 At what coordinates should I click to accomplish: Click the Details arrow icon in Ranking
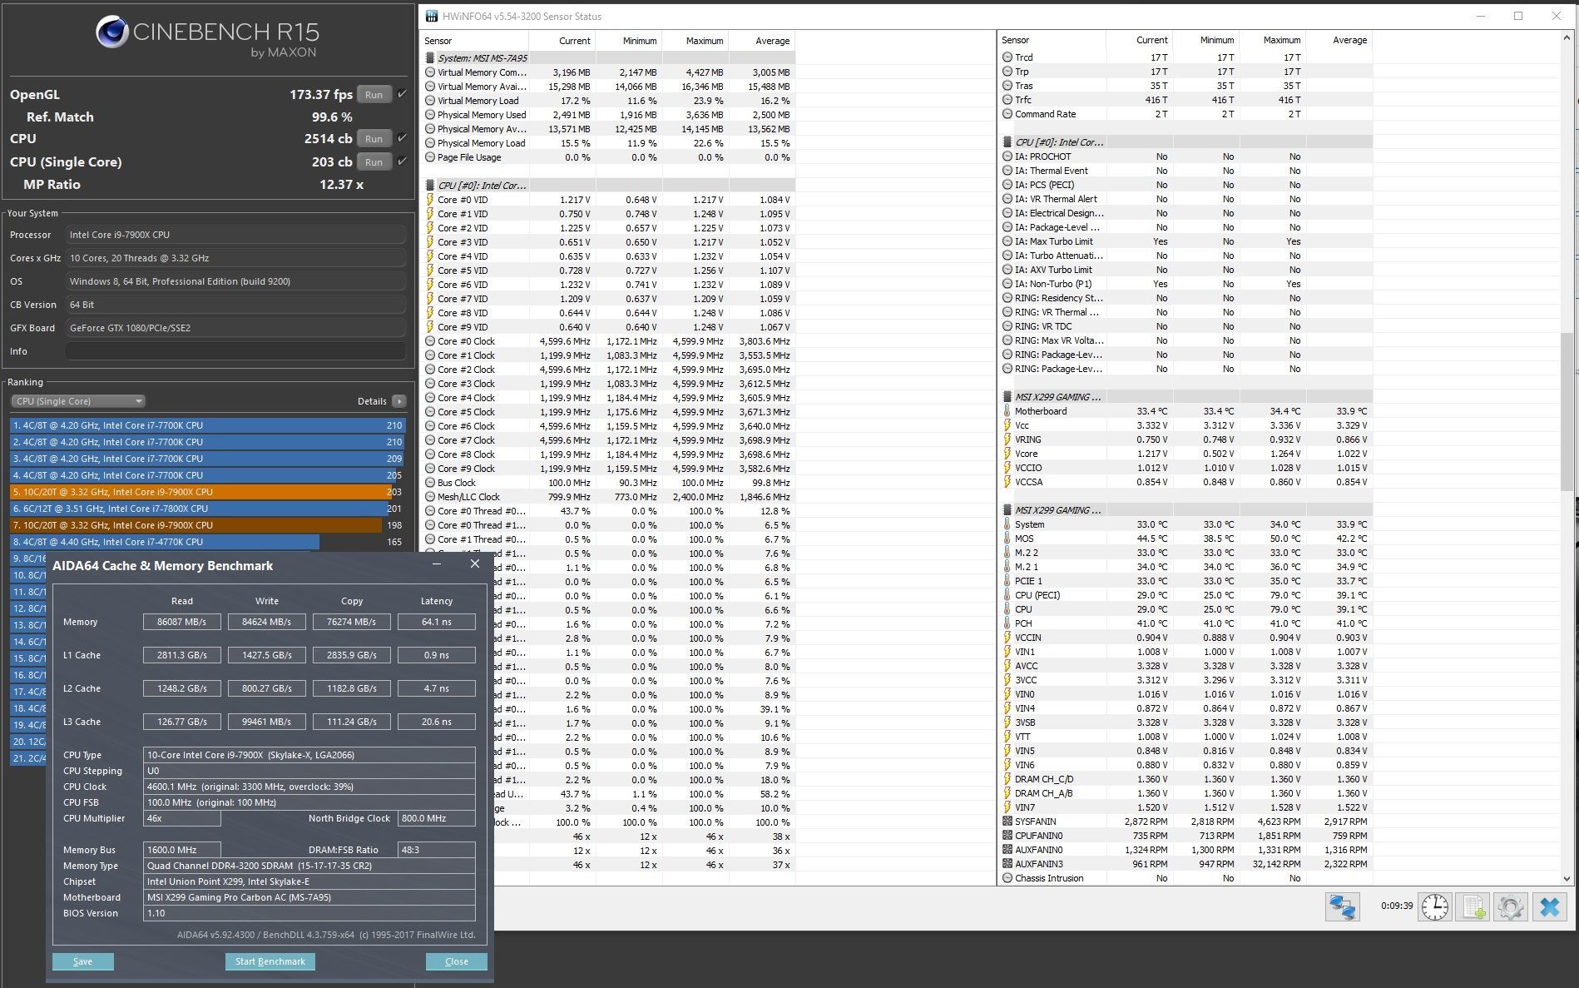[398, 401]
